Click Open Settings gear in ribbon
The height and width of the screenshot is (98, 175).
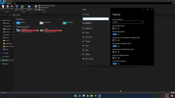coord(36,8)
